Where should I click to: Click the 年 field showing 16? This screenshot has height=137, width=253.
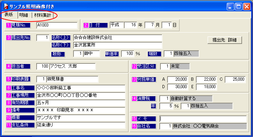click(131, 25)
